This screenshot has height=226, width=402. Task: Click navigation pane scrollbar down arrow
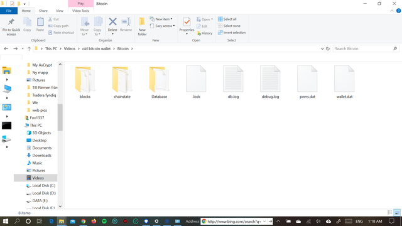click(x=60, y=207)
